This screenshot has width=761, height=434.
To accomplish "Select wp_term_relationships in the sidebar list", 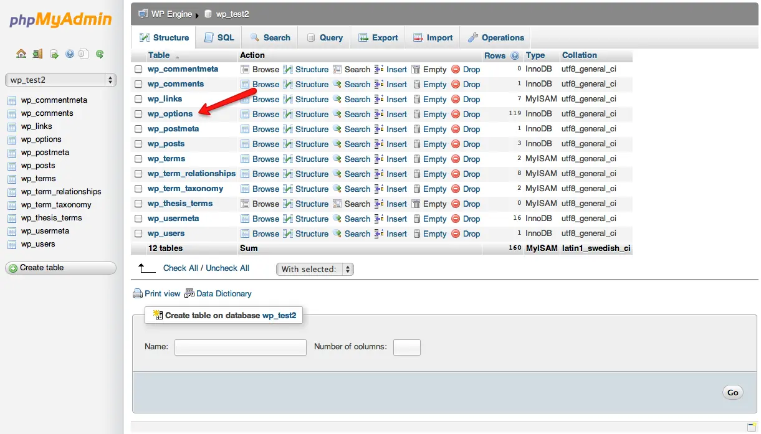I will [61, 192].
